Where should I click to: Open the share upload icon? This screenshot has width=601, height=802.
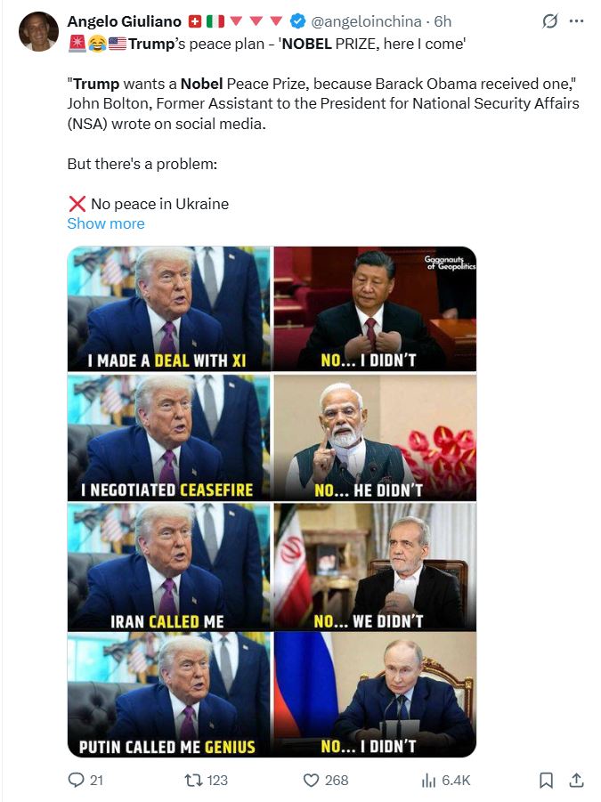pos(576,780)
